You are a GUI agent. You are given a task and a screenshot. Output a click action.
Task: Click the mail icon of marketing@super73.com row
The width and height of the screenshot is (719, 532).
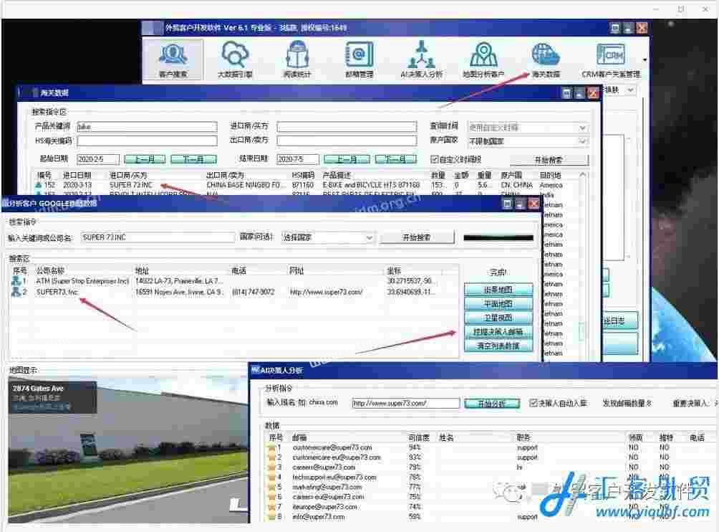[271, 487]
